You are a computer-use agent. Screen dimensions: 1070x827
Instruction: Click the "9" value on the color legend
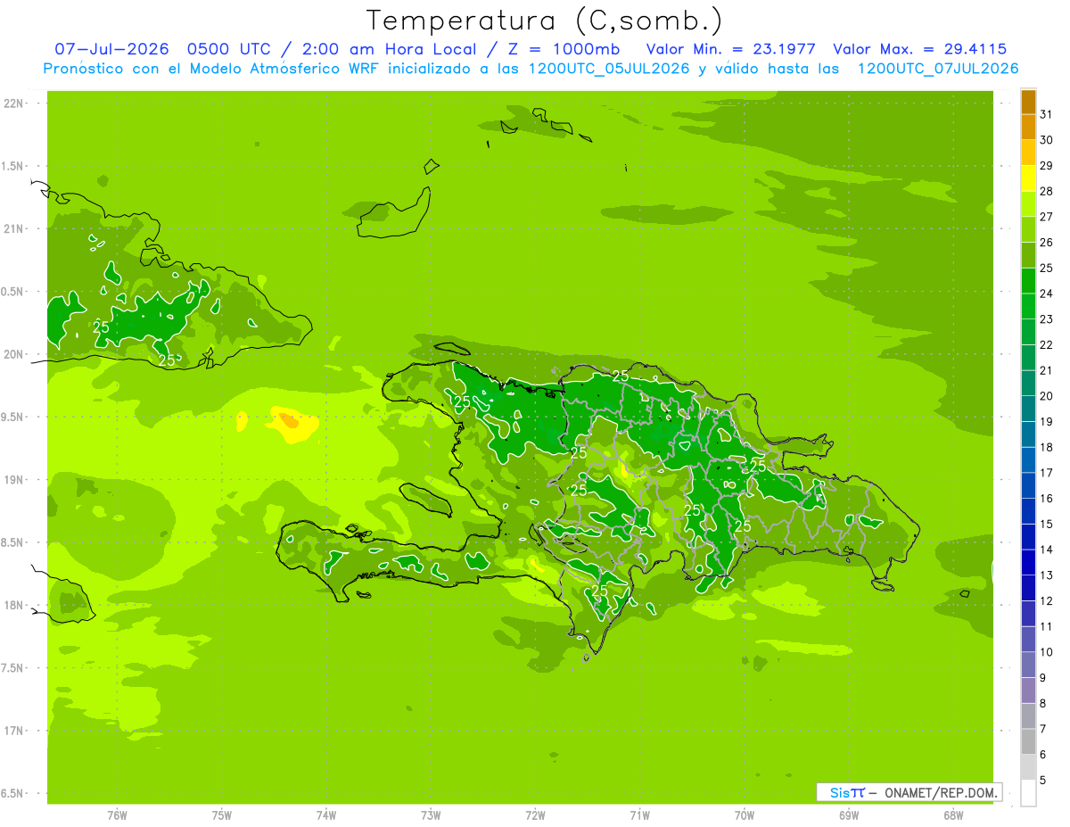point(1042,678)
